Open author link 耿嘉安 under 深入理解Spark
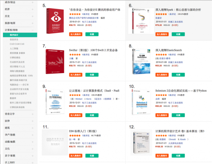Image resolution: width=212 pixels, height=164 pixels. pos(158,18)
